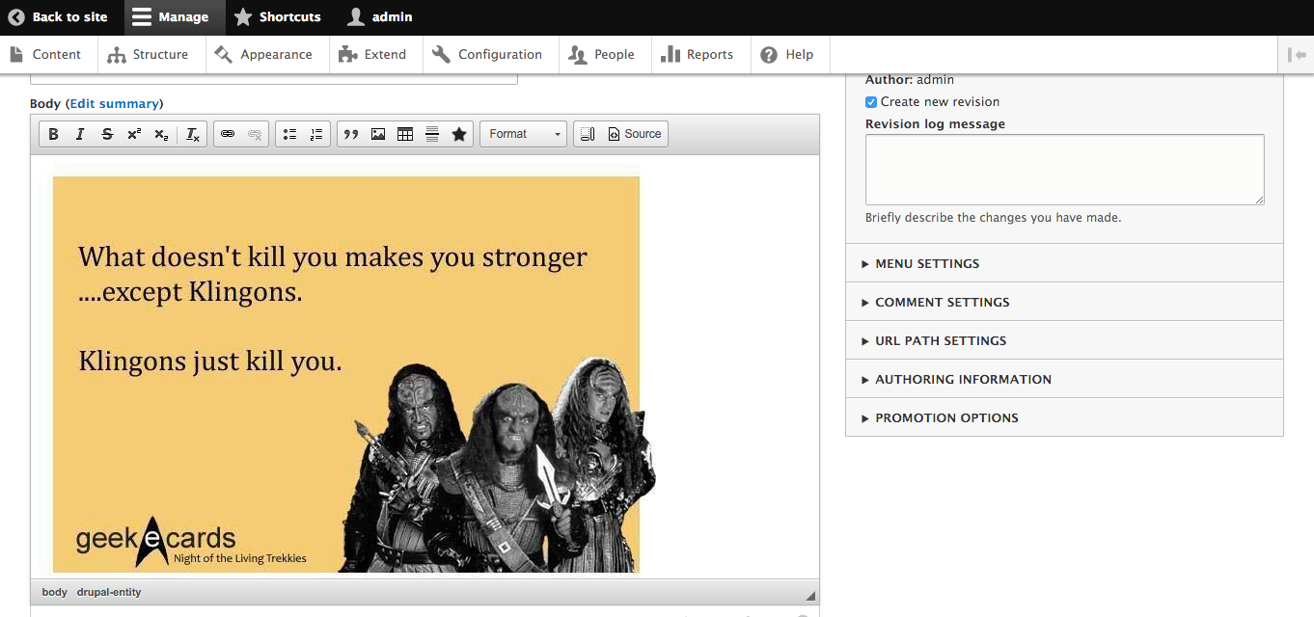Click the 'Author: admin' text
This screenshot has width=1314, height=617.
click(x=910, y=80)
